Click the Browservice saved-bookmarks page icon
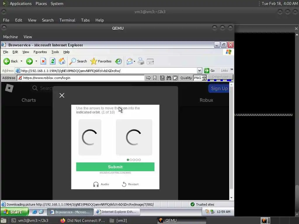 (162, 78)
